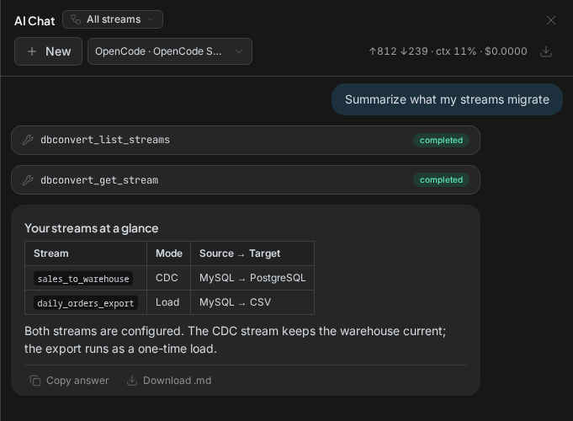Select the CDC mode cell
573x421 pixels.
[167, 278]
